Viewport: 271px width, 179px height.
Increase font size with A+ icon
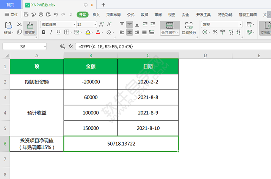pos(102,24)
